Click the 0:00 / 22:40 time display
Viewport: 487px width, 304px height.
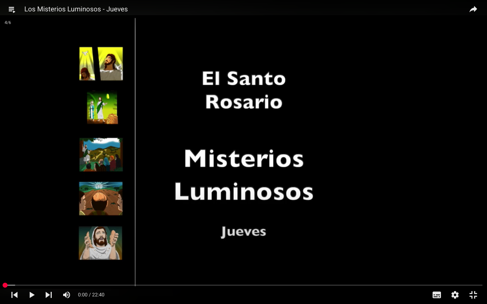(x=91, y=295)
